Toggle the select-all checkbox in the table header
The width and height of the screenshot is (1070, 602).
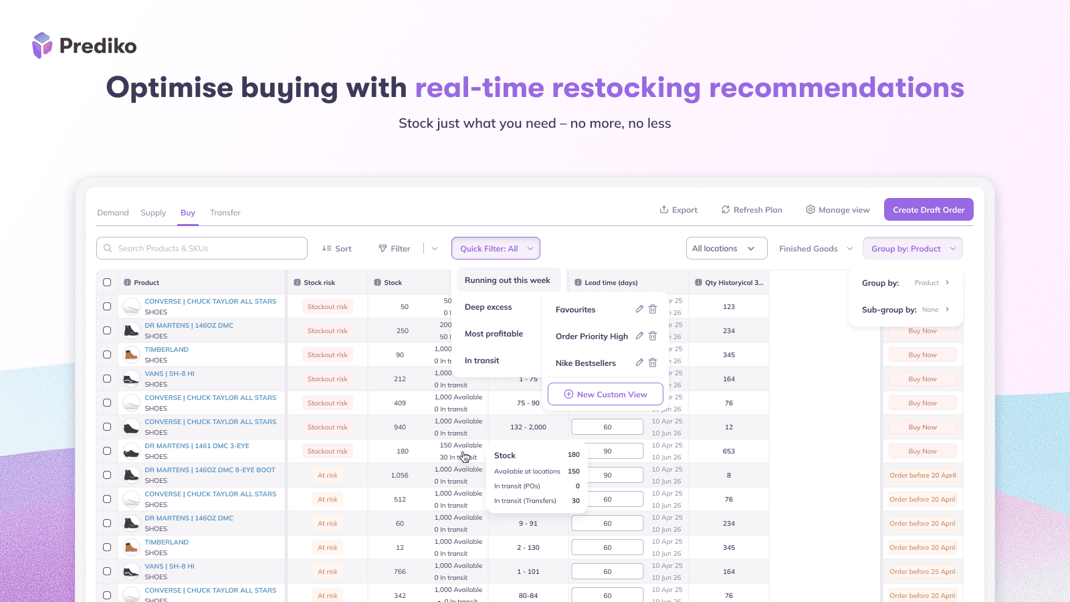tap(107, 282)
